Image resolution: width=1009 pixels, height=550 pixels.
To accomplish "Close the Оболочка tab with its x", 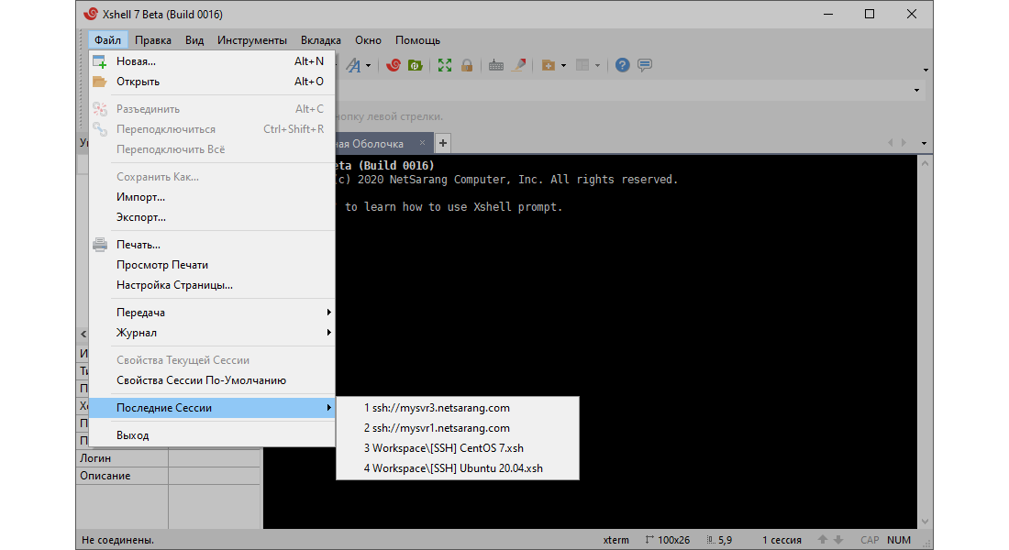I will (422, 143).
